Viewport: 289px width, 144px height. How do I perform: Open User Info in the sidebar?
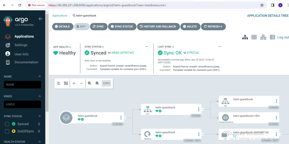[x=21, y=54]
